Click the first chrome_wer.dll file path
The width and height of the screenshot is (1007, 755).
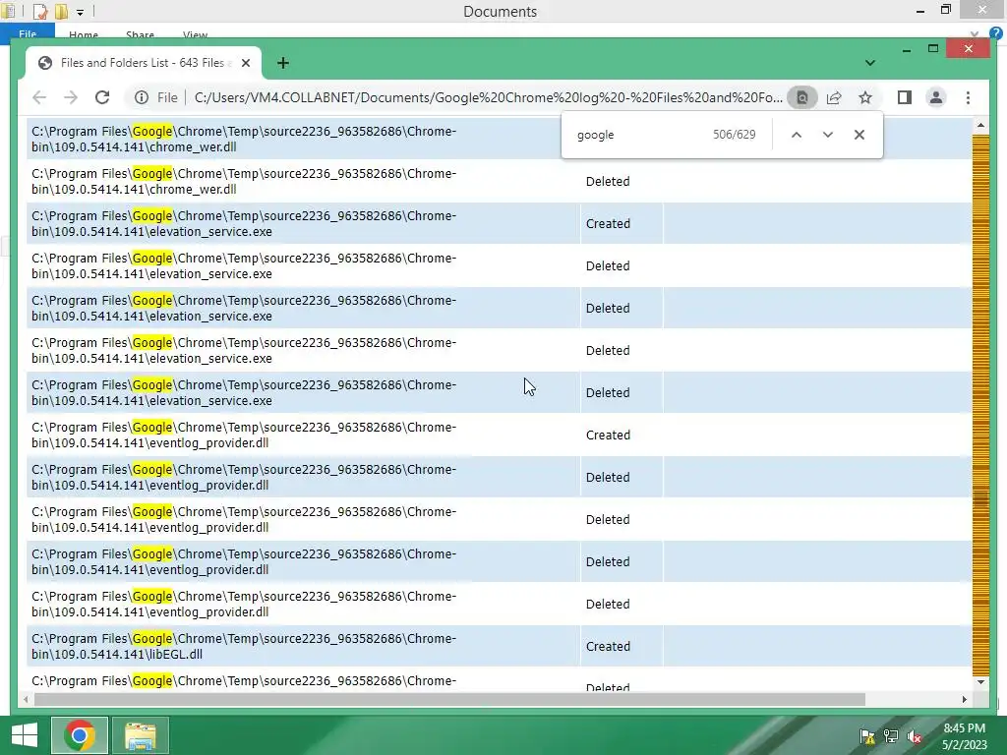[x=244, y=139]
